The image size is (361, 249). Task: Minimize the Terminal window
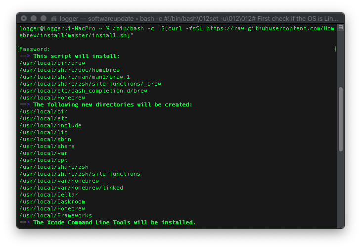coord(34,18)
